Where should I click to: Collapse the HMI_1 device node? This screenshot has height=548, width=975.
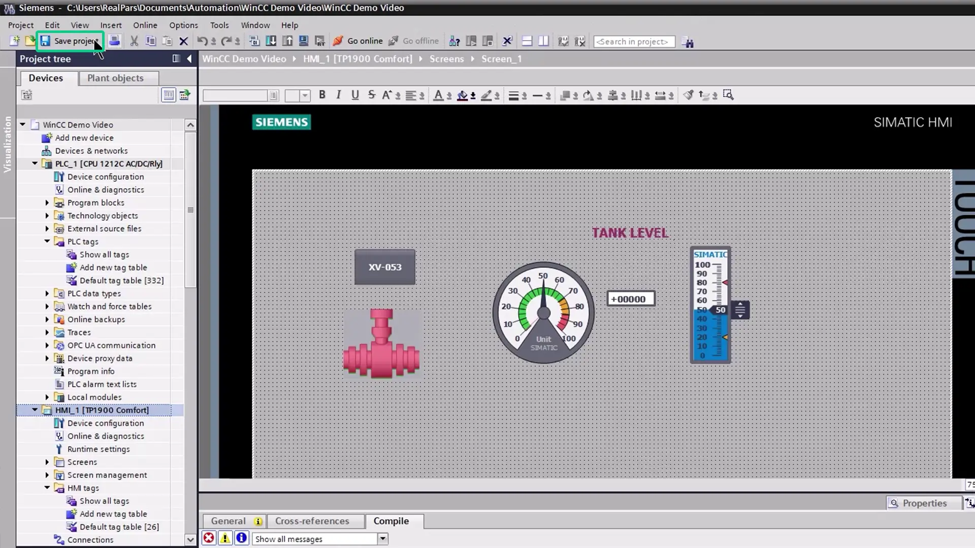click(35, 410)
